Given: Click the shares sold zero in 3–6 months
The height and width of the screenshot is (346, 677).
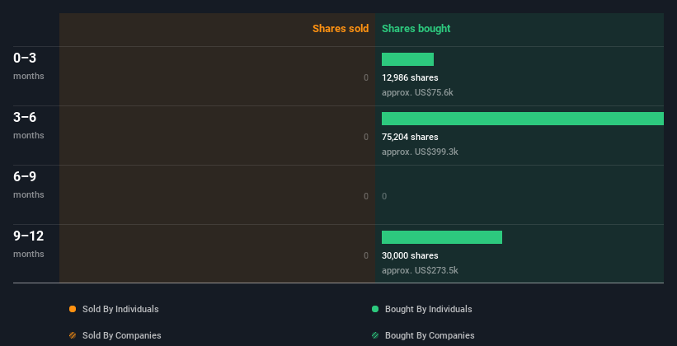Looking at the screenshot, I should 366,137.
